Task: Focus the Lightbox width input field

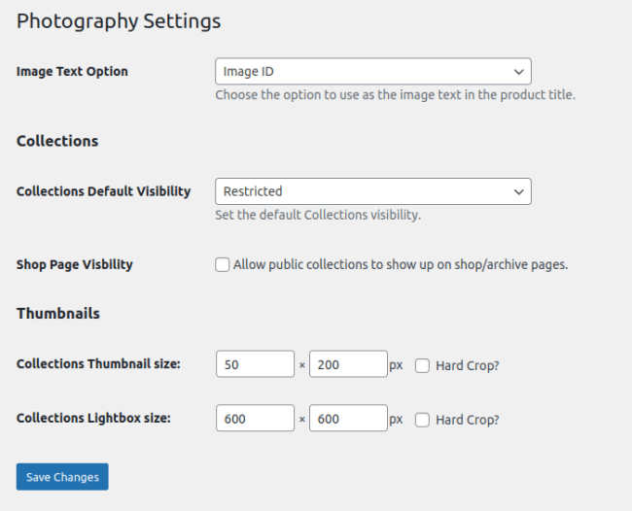Action: coord(255,419)
